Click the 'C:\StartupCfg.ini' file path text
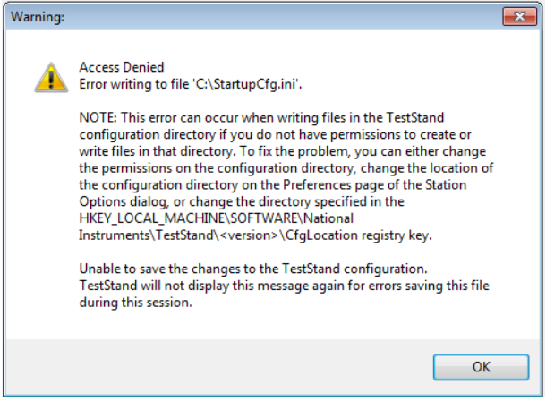 point(246,84)
